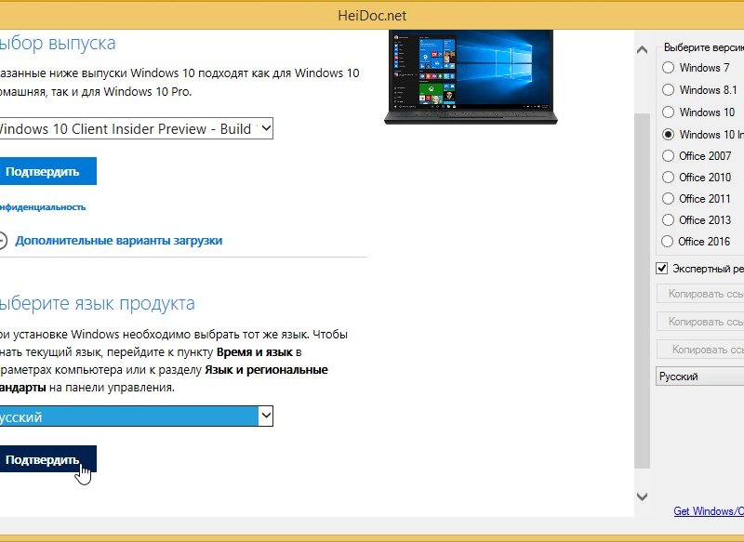Select the Office 2016 radio button
The width and height of the screenshot is (744, 542).
[x=668, y=242]
